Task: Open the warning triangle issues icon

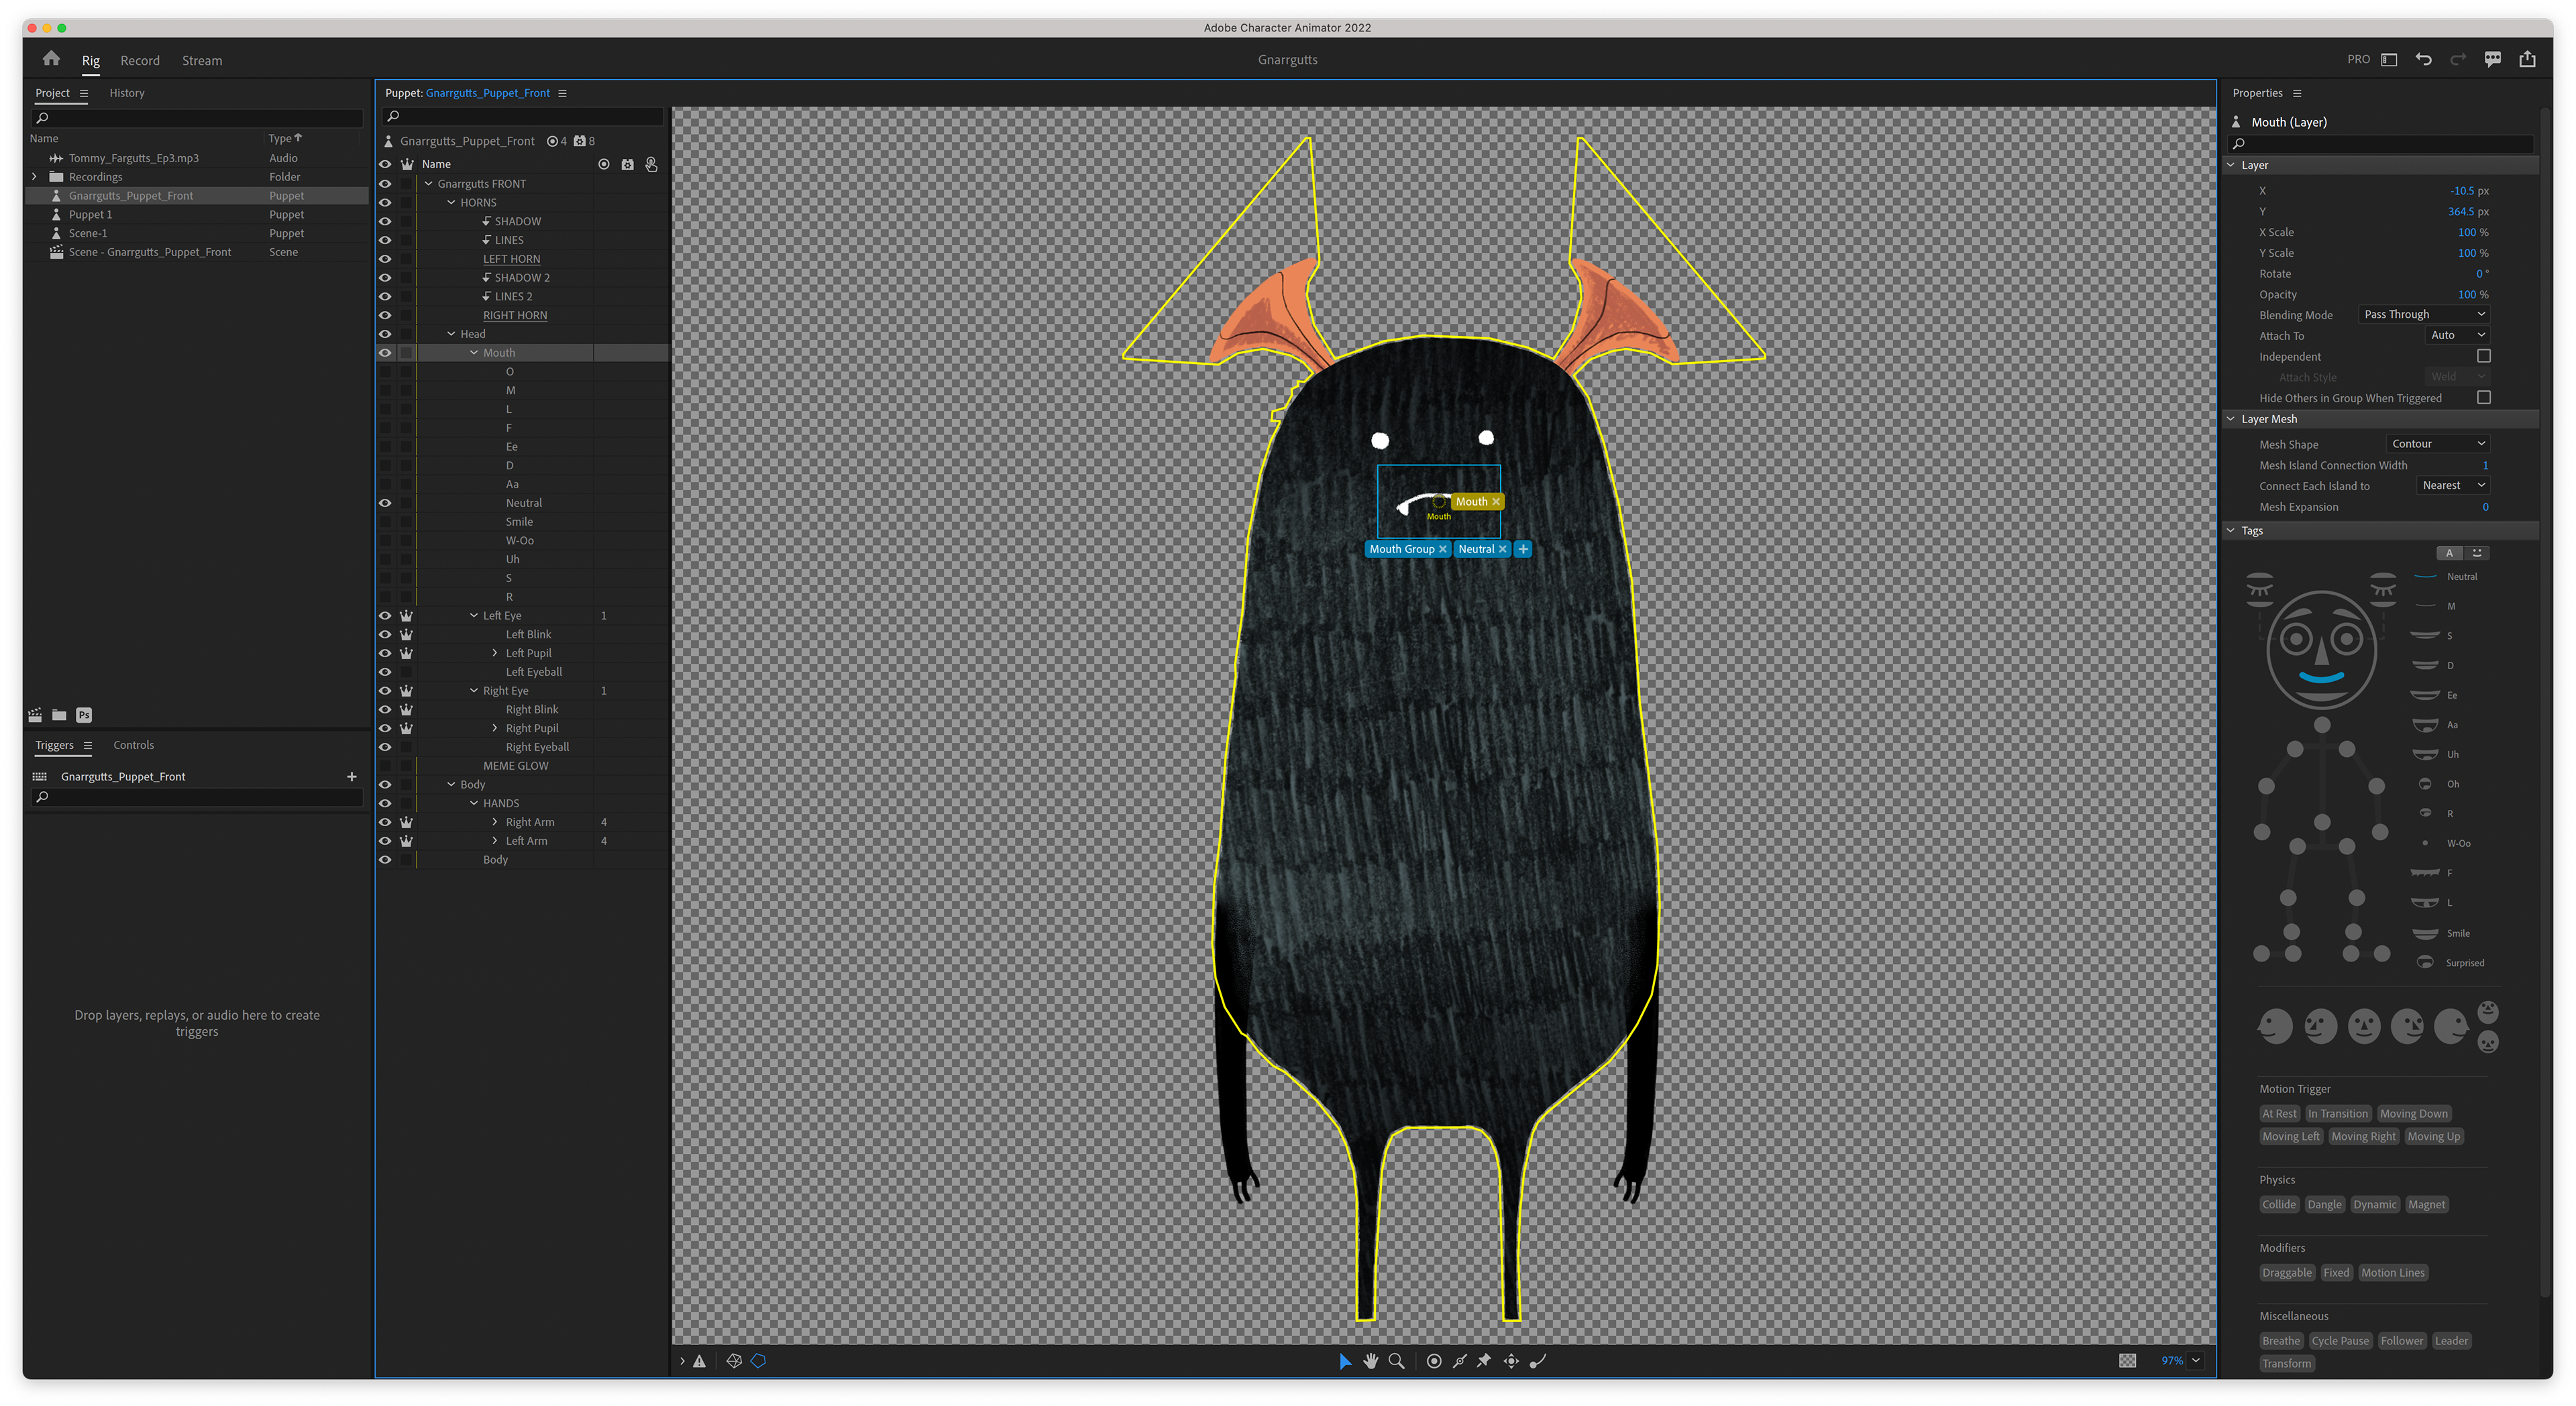Action: (x=700, y=1361)
